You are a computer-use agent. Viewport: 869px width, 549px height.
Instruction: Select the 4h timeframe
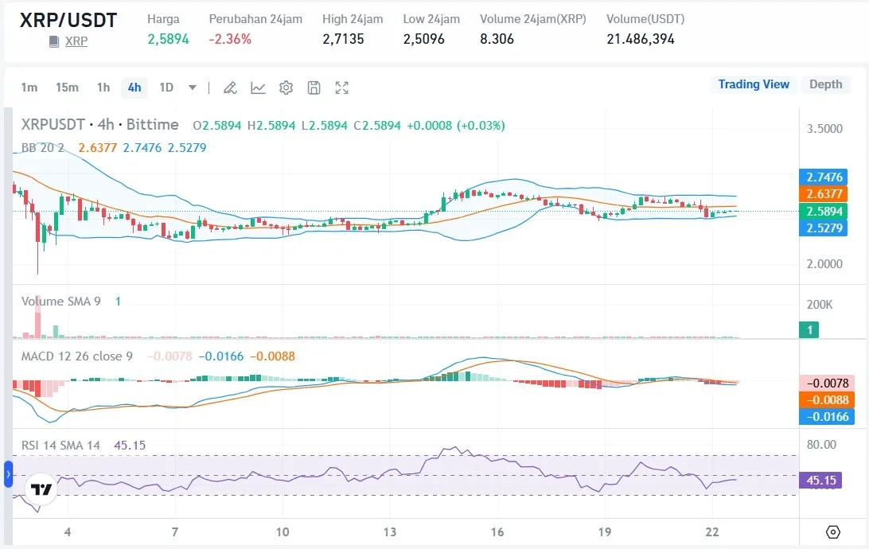pyautogui.click(x=134, y=88)
